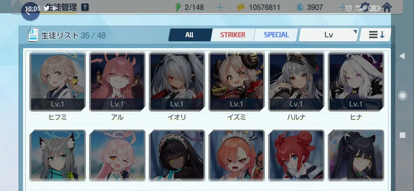Toggle sort order with the arrow-list button
The image size is (414, 191).
click(x=375, y=35)
